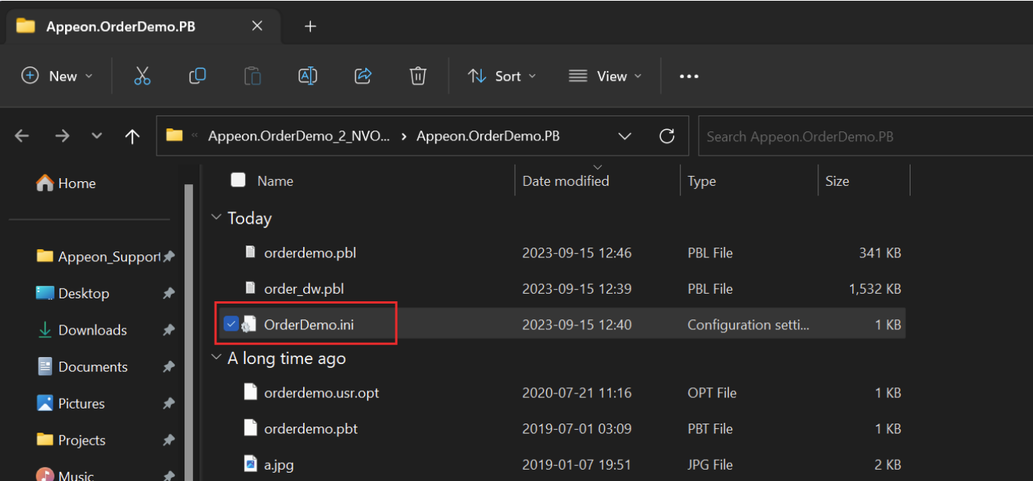Open Downloads in navigation pane
The image size is (1033, 481).
pyautogui.click(x=82, y=330)
